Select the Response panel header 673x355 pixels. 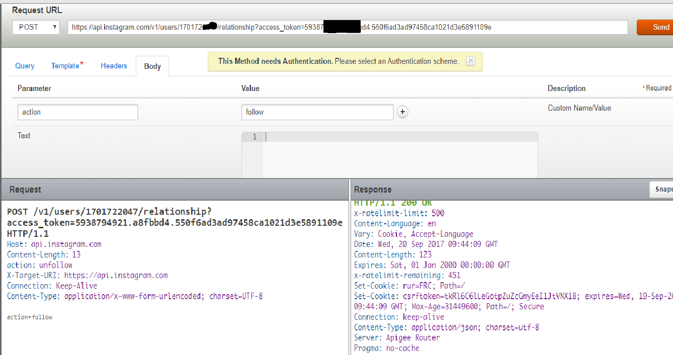(373, 190)
